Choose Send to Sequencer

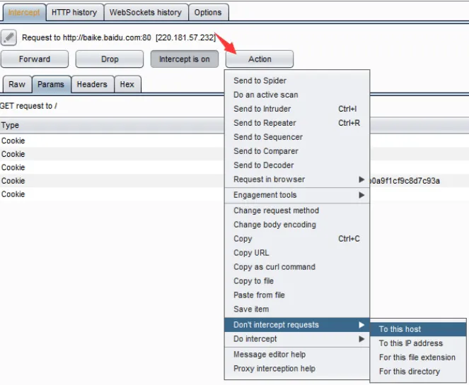point(297,137)
